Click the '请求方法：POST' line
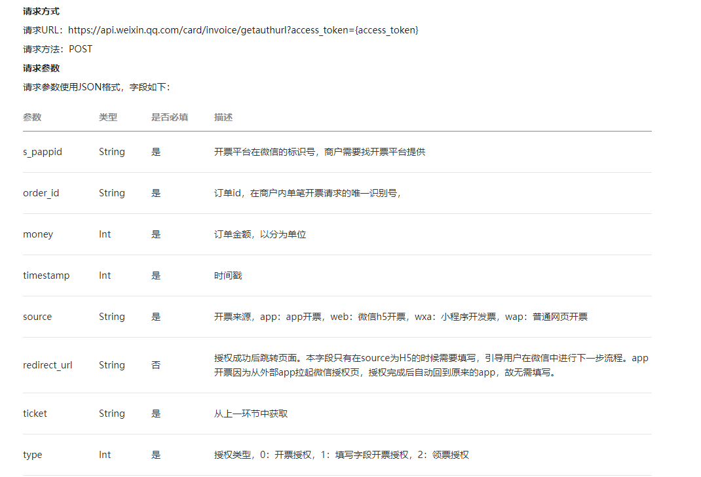The width and height of the screenshot is (701, 477). pos(58,49)
